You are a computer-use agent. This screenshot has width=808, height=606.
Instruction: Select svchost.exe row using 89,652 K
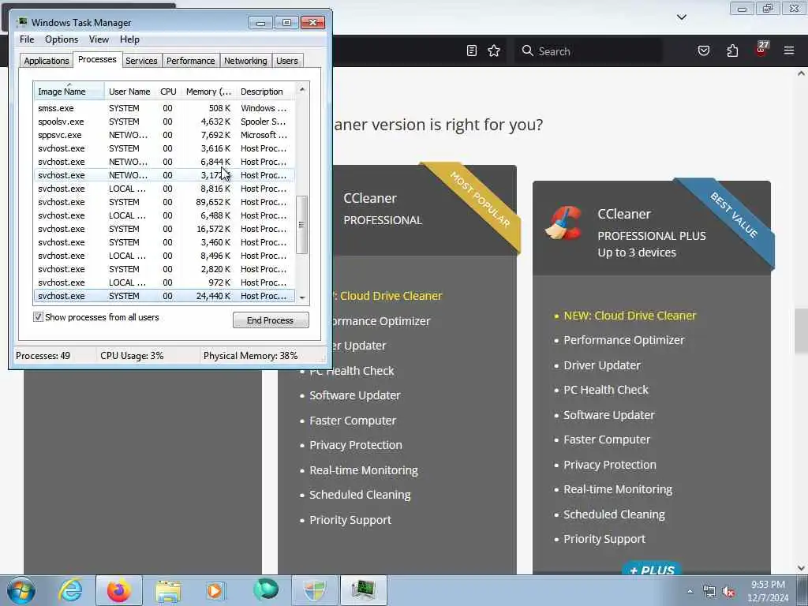coord(164,202)
